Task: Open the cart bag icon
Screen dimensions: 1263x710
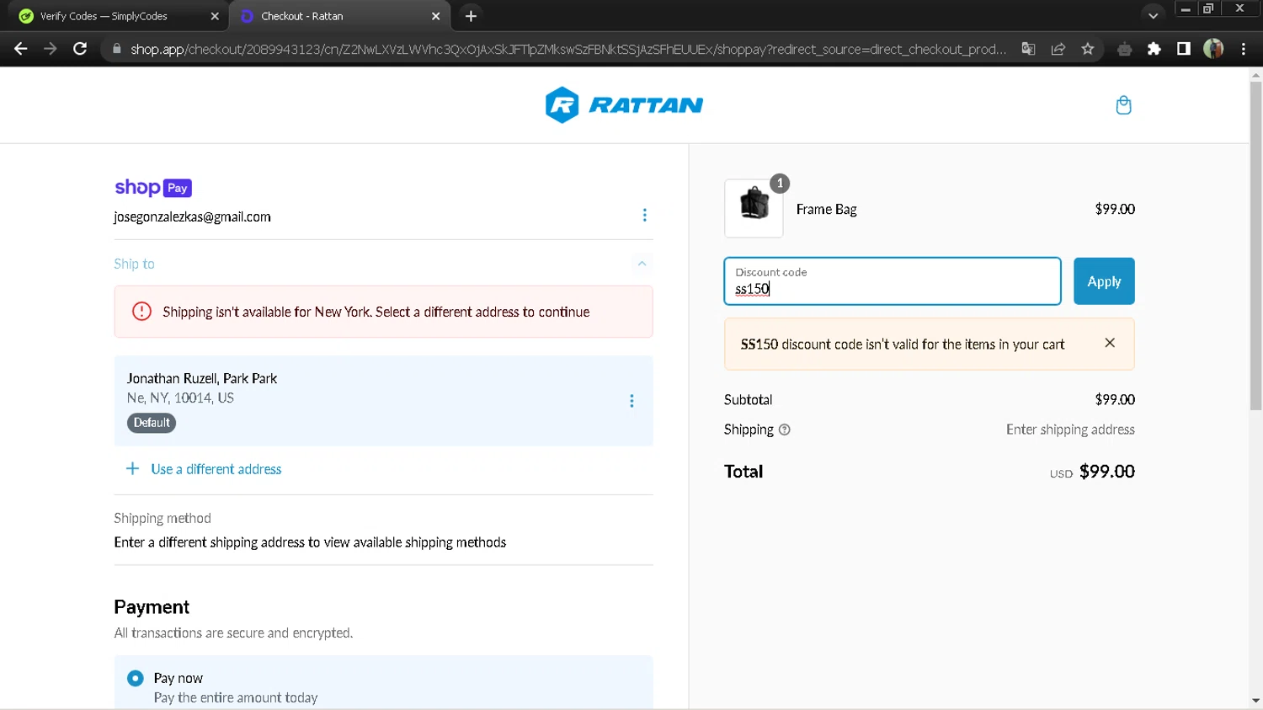Action: coord(1123,105)
